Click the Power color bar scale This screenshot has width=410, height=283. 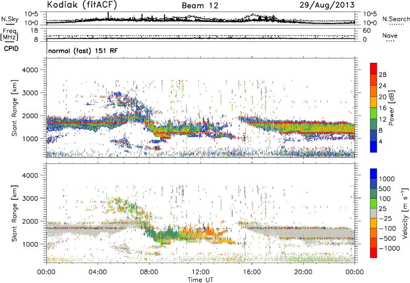[x=374, y=107]
